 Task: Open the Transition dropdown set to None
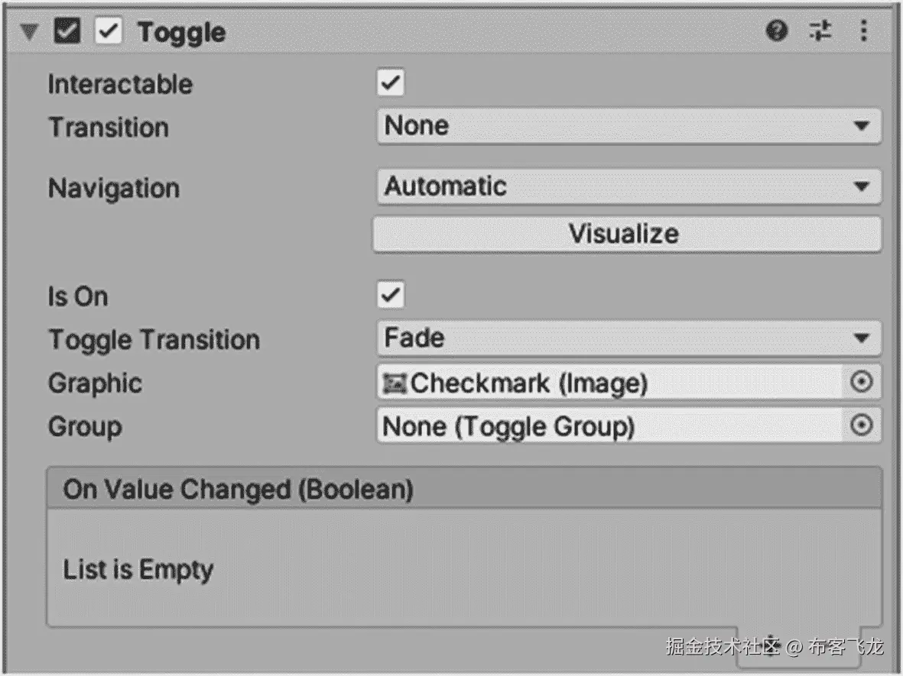coord(629,125)
